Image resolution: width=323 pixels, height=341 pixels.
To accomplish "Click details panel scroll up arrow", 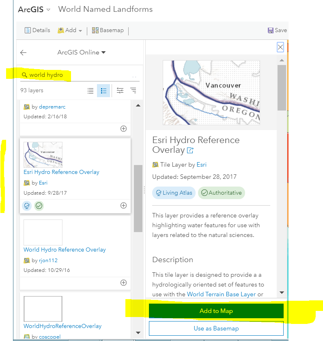I will point(282,60).
